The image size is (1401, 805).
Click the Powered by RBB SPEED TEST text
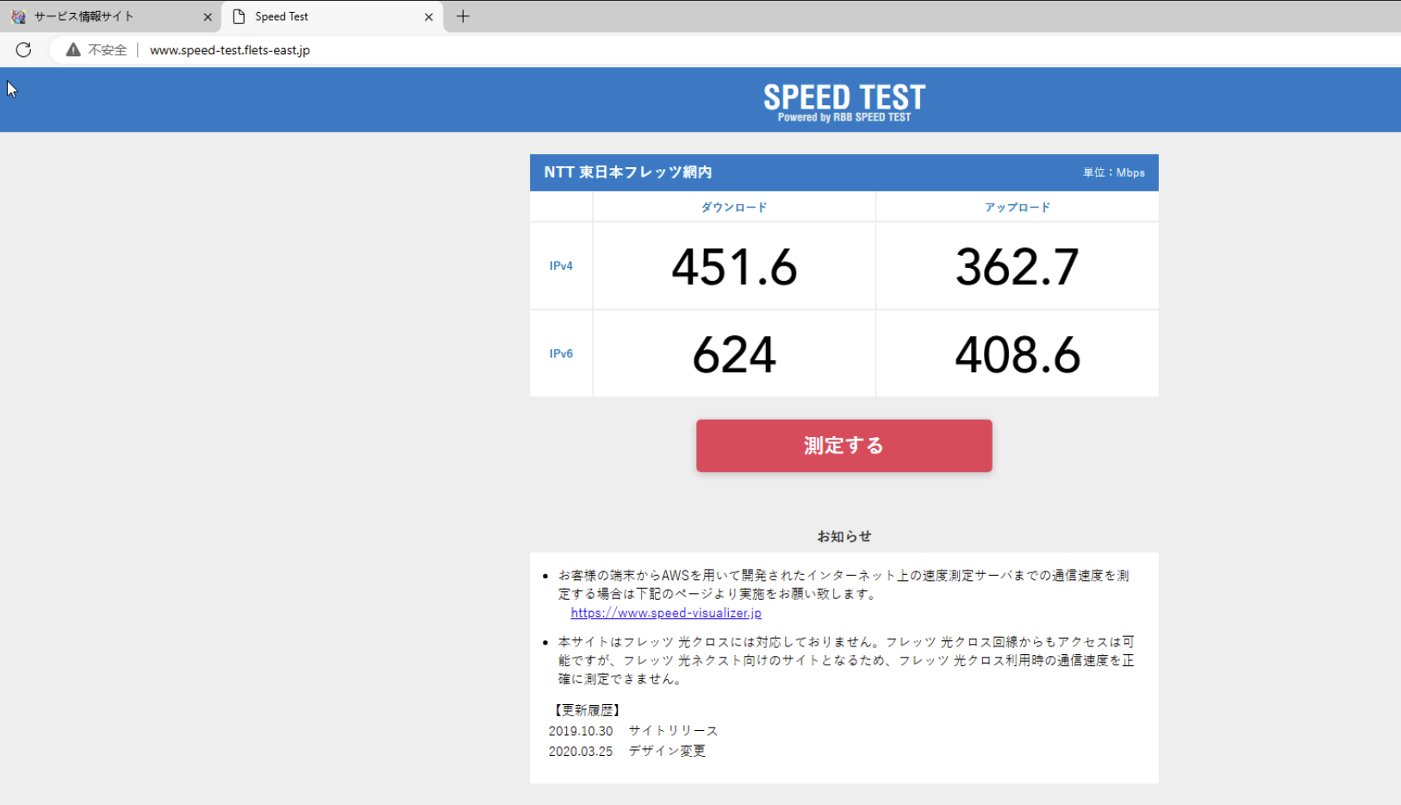click(844, 117)
